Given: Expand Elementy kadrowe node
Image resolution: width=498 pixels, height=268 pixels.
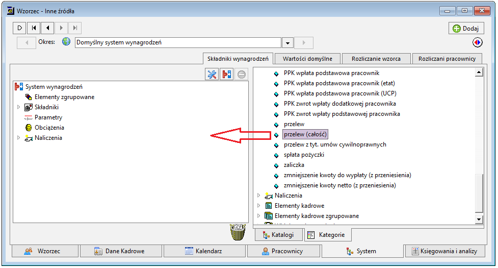Looking at the screenshot, I should pyautogui.click(x=258, y=206).
